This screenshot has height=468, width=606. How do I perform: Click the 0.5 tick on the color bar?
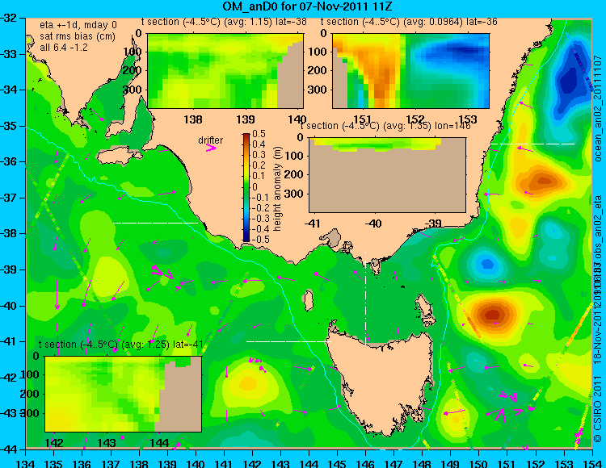pyautogui.click(x=259, y=134)
